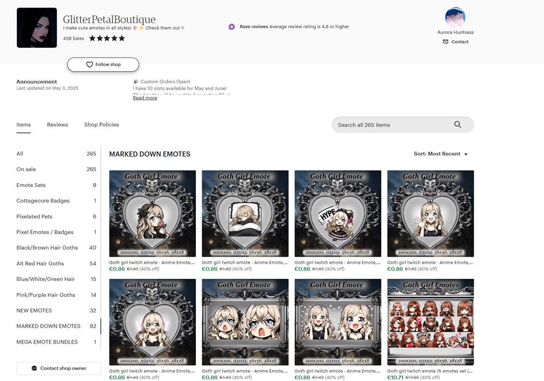544x381 pixels.
Task: Expand announcement with Read more
Action: click(145, 98)
